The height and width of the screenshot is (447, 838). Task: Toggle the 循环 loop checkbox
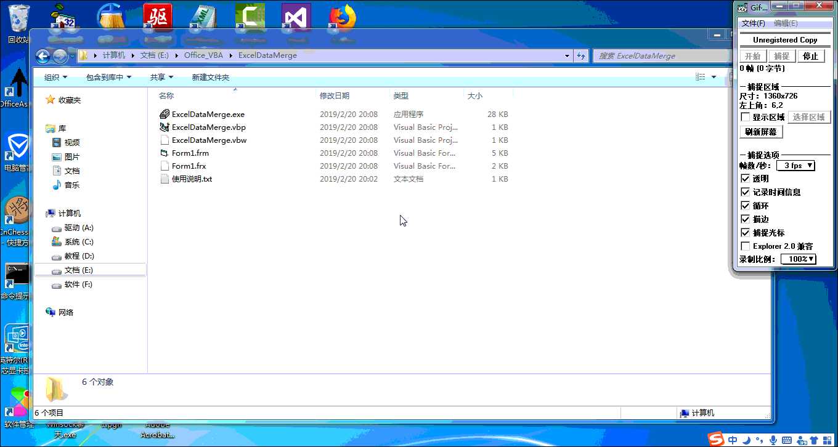[746, 206]
